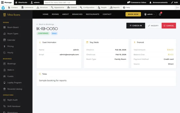Go to HOME in site navigation
This screenshot has width=180, height=113.
click(46, 14)
